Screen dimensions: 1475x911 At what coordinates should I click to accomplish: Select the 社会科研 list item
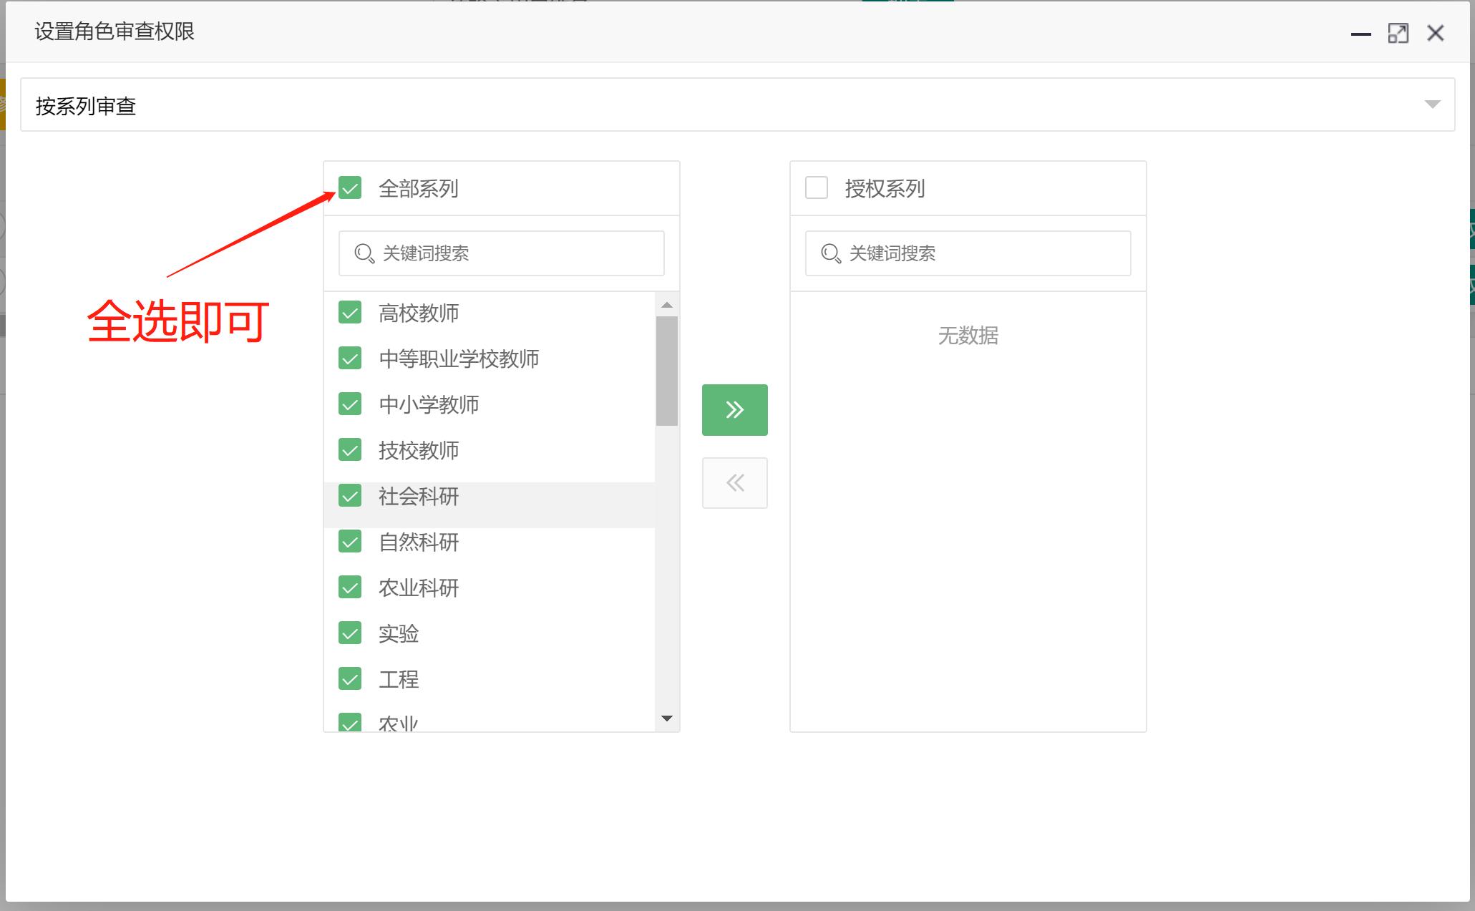point(419,497)
